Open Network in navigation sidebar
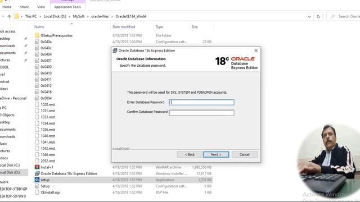The width and height of the screenshot is (360, 202). click(x=4, y=182)
